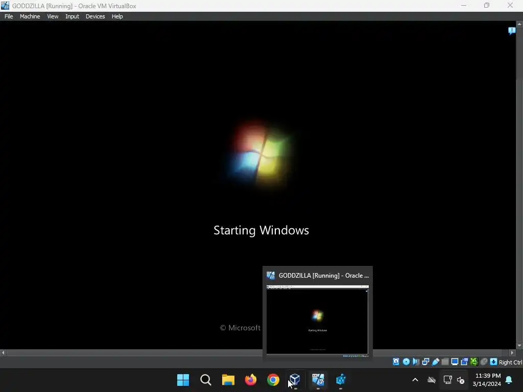
Task: Open taskbar Search
Action: (x=205, y=380)
